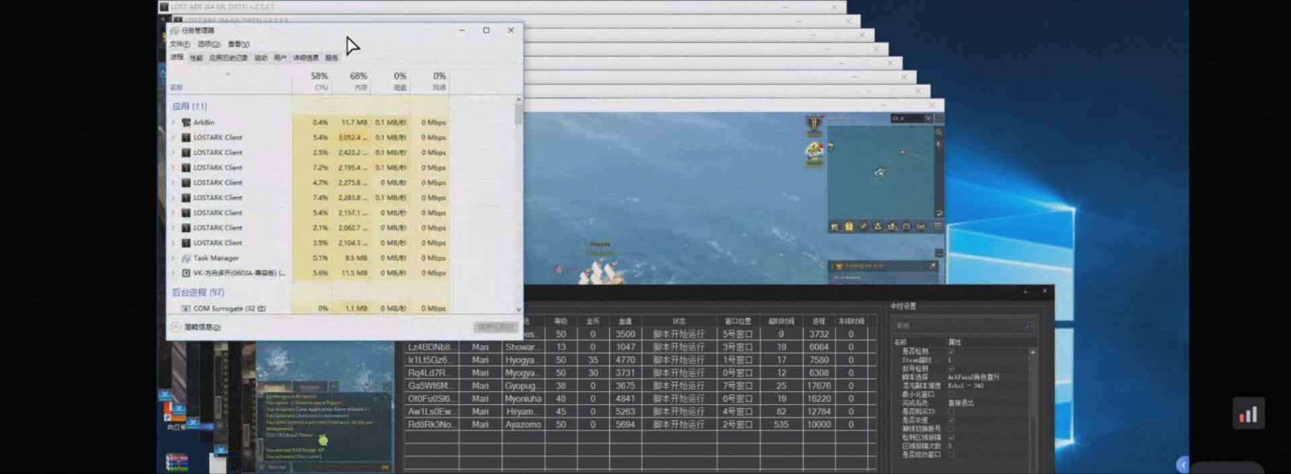
Task: Click the ship on the minimap
Action: (879, 173)
